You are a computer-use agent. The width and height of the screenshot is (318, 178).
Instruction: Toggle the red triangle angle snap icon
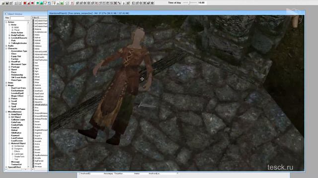coord(29,3)
